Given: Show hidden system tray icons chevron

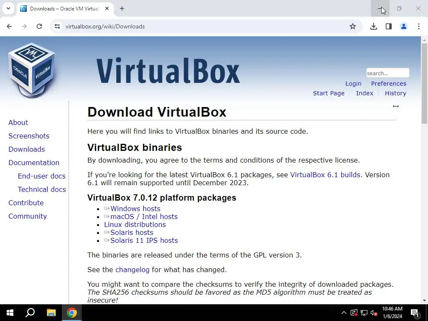Looking at the screenshot, I should point(344,313).
